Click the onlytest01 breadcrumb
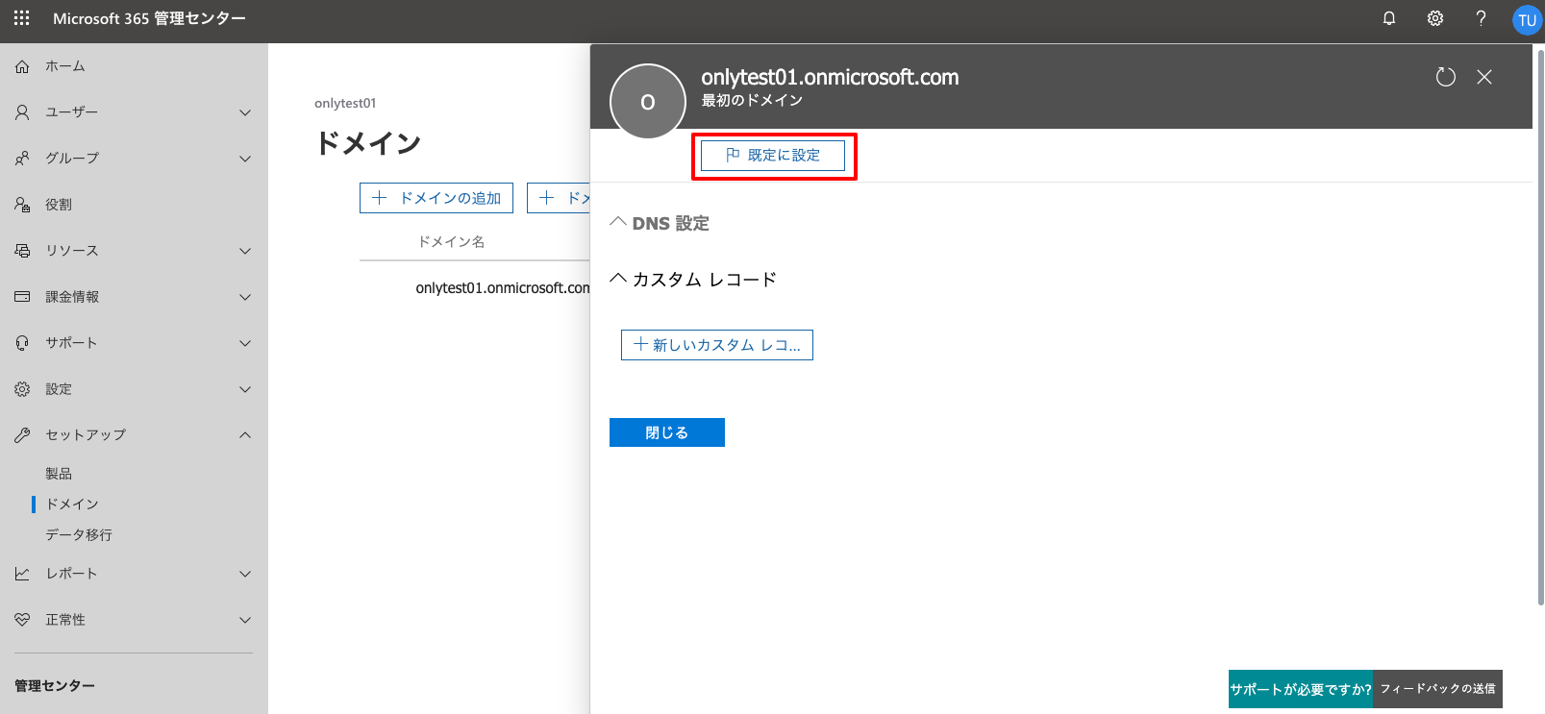The width and height of the screenshot is (1545, 714). pos(345,104)
